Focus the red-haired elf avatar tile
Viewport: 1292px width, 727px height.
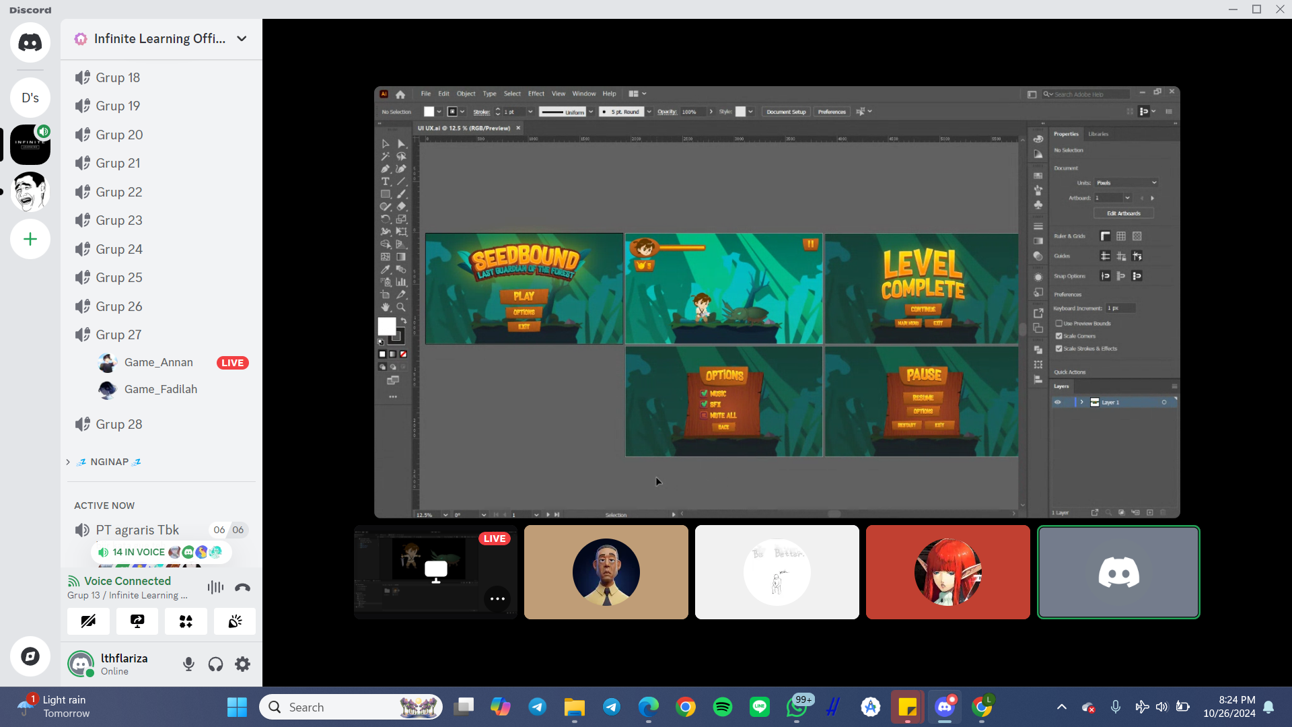coord(948,572)
